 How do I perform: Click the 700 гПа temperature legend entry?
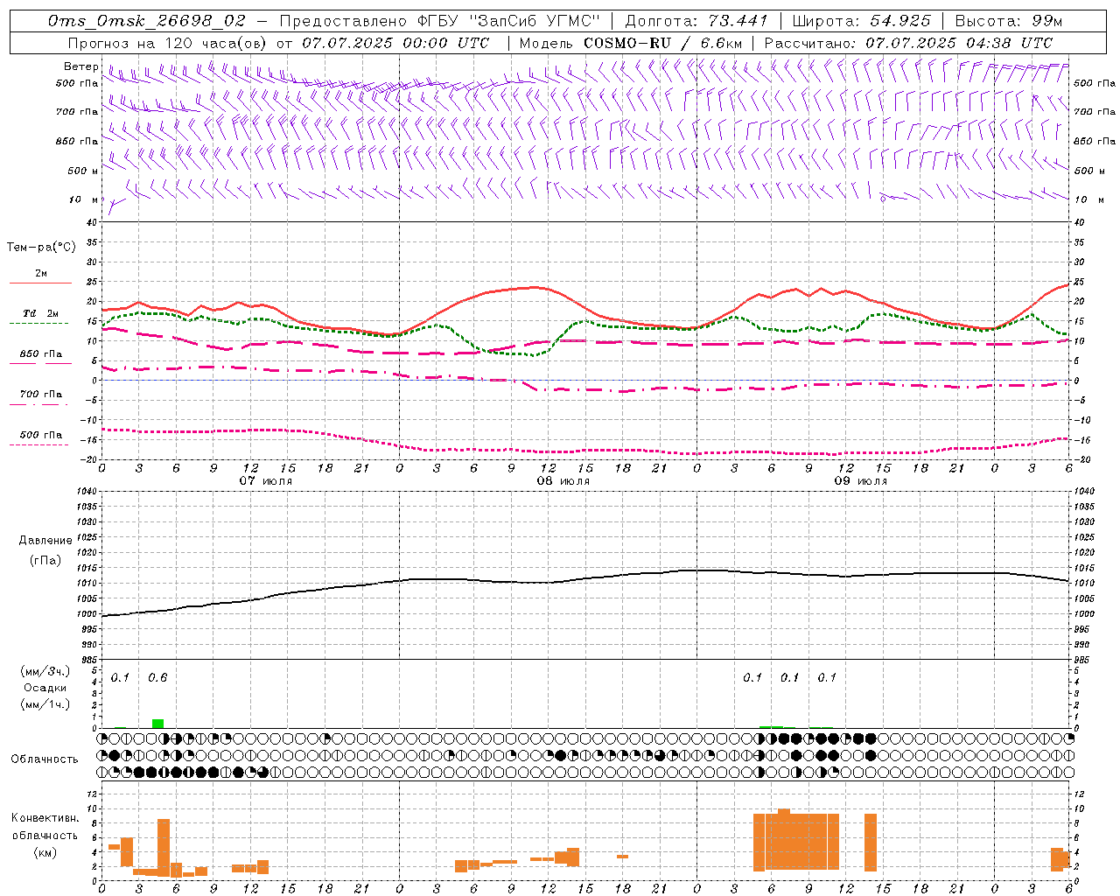tap(41, 395)
